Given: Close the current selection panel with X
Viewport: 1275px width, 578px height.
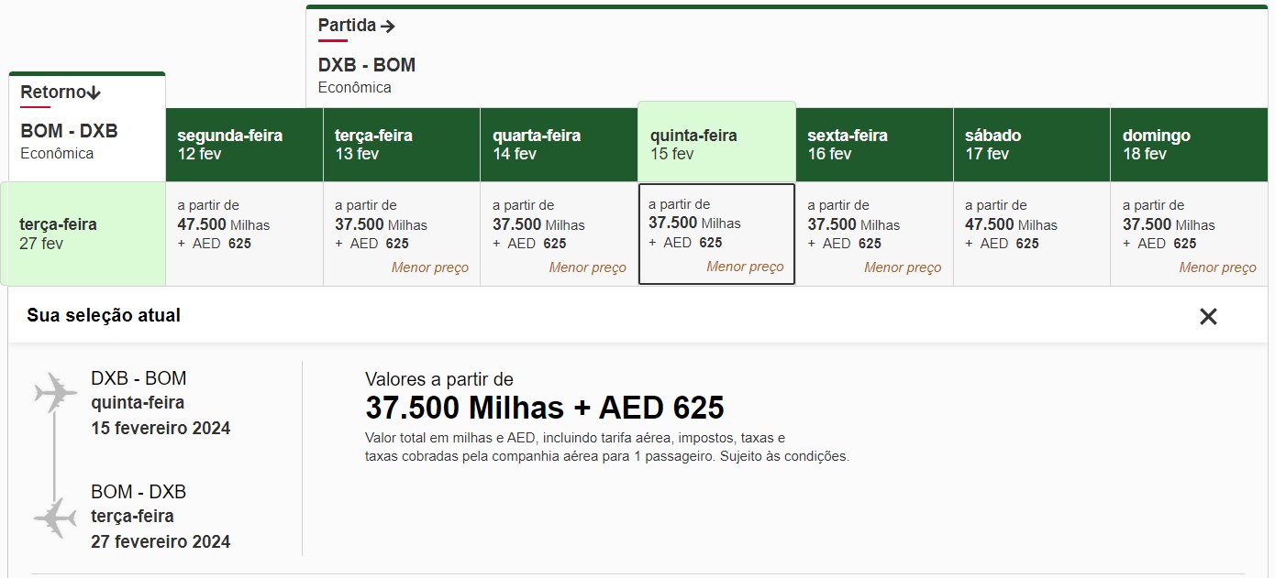Looking at the screenshot, I should click(1208, 317).
